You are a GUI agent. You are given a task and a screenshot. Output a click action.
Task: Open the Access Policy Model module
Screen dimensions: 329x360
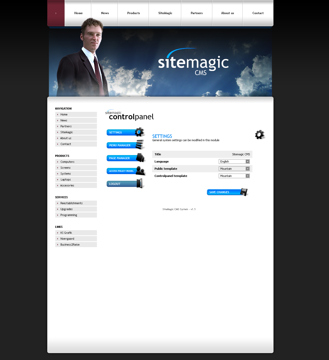(x=126, y=171)
